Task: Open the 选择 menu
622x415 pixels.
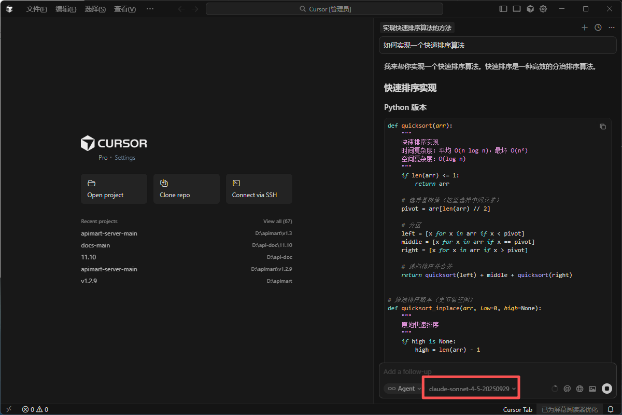Action: (95, 9)
